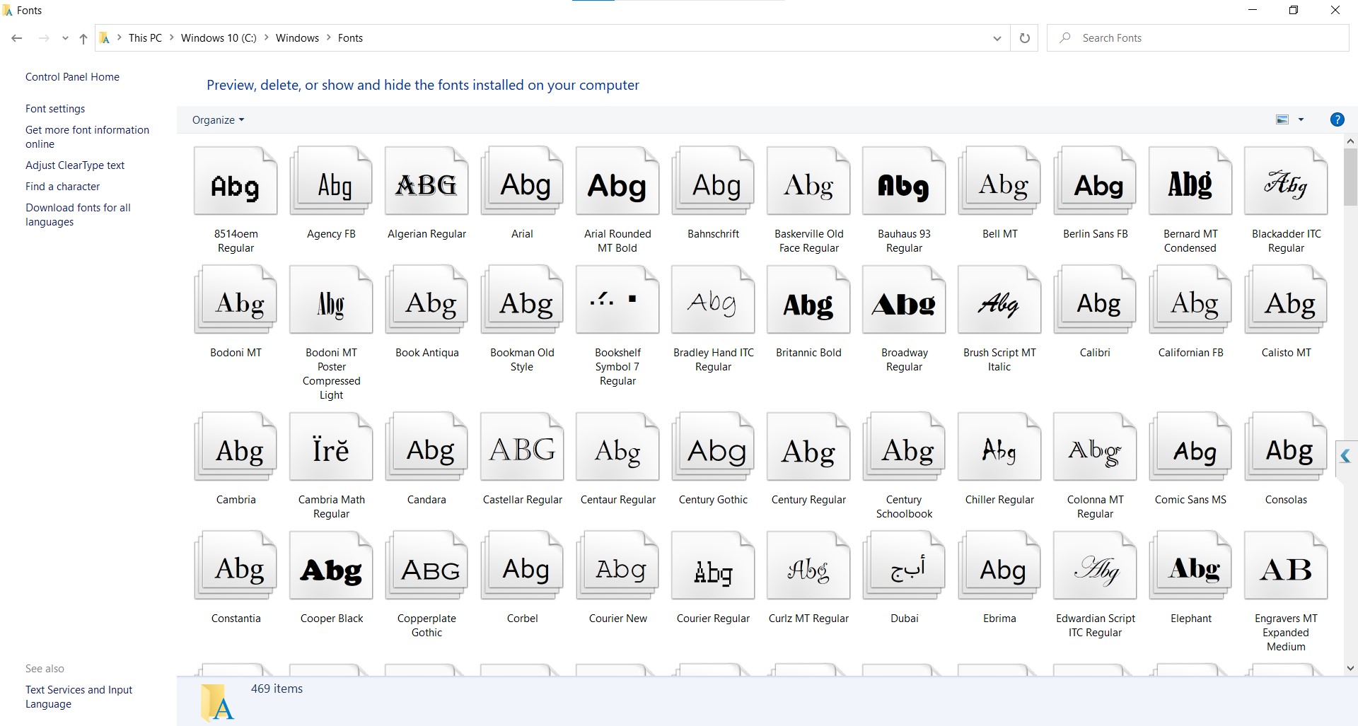Screen dimensions: 1358x726
Task: Open the Organize dropdown menu
Action: 218,120
